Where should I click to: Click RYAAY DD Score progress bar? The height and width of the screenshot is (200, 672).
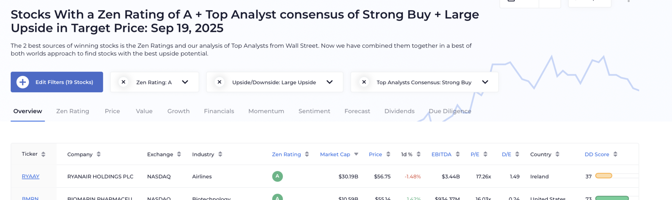pyautogui.click(x=604, y=176)
